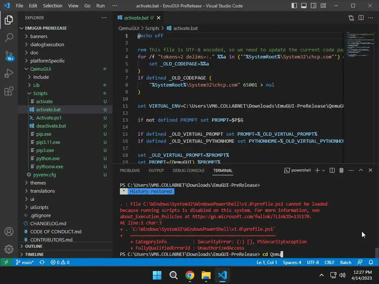
Task: Change indentation via Spaces: 4
Action: coord(292,262)
